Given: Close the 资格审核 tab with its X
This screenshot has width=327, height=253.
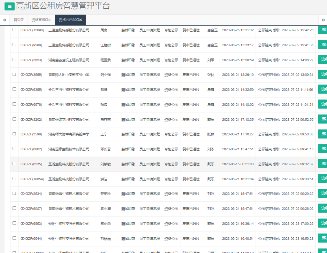Looking at the screenshot, I should pos(49,20).
